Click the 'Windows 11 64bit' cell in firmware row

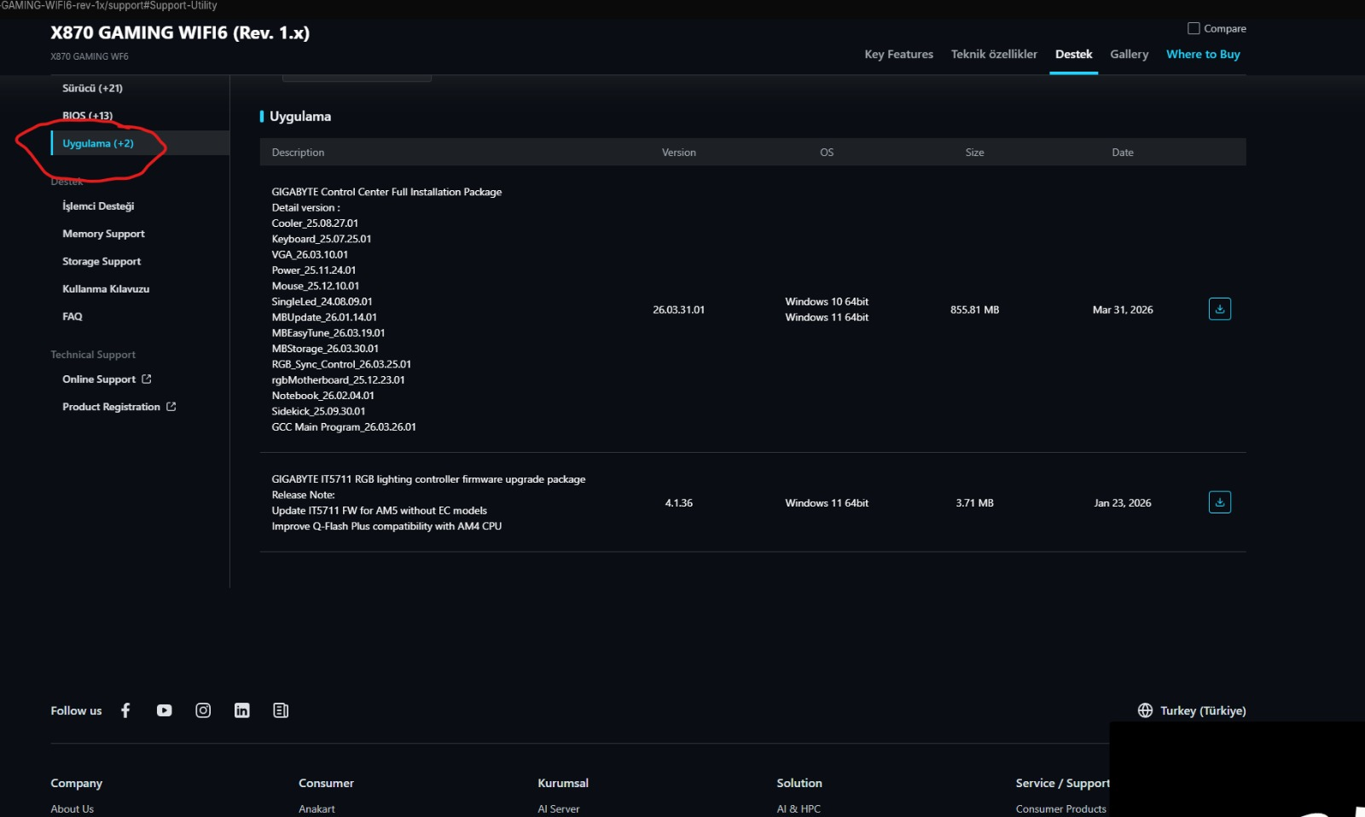tap(827, 503)
